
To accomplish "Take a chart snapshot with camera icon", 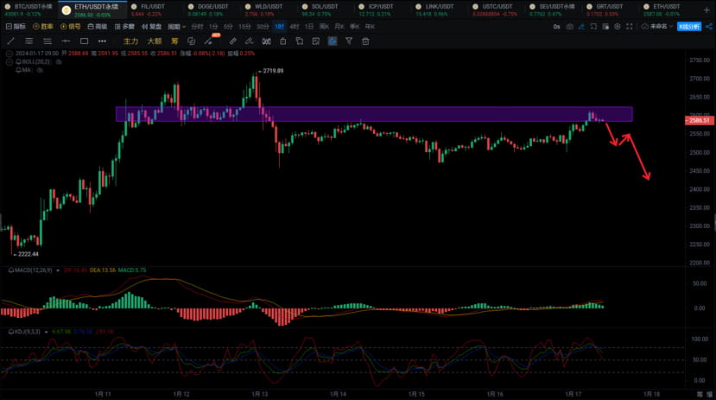I will coord(570,27).
